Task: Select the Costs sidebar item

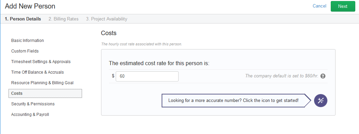Action: (x=45, y=93)
